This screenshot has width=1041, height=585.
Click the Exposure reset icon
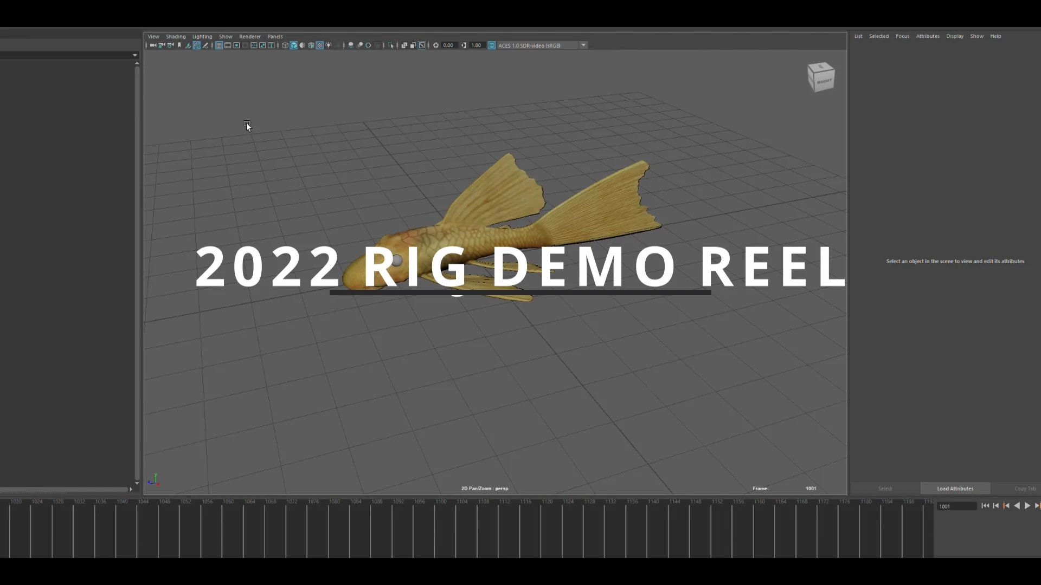(436, 45)
